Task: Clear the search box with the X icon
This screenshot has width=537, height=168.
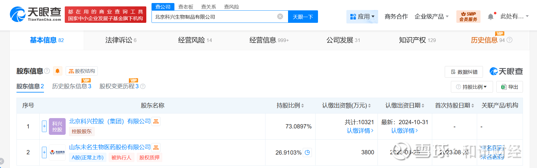Action: [280, 16]
